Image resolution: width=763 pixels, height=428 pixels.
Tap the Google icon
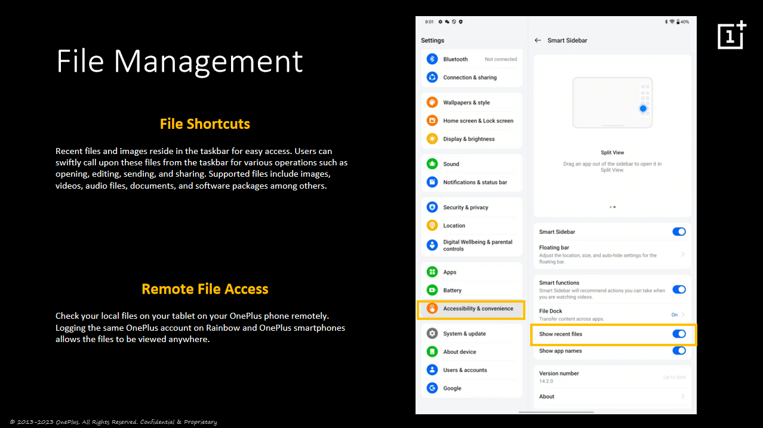(x=432, y=388)
